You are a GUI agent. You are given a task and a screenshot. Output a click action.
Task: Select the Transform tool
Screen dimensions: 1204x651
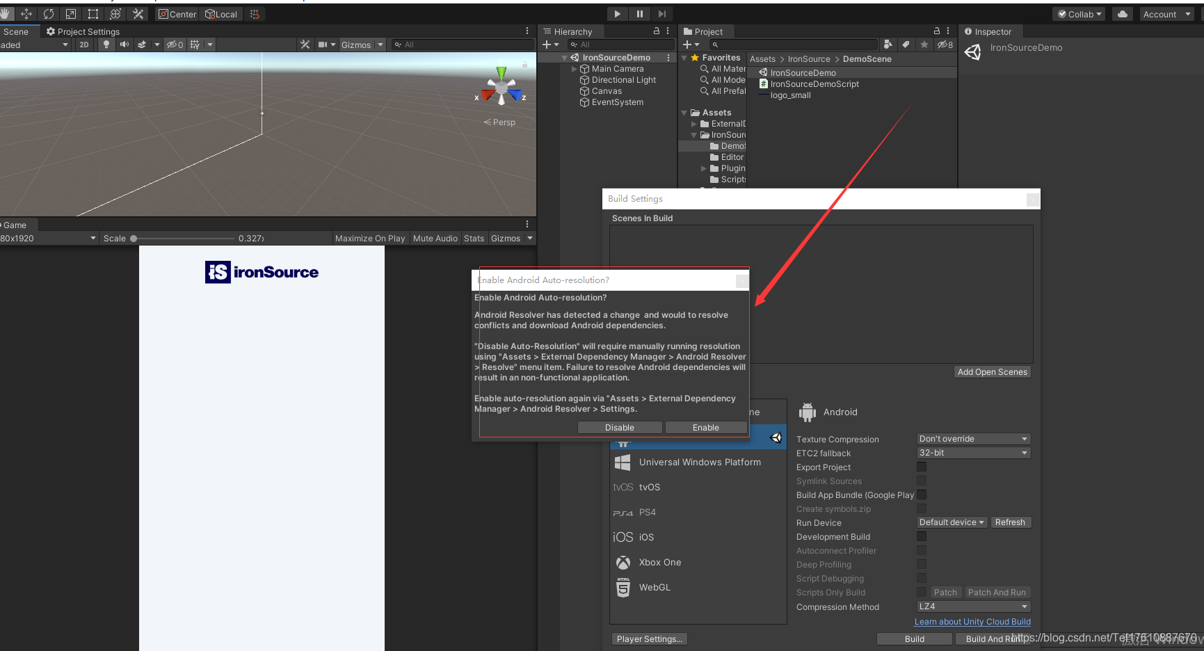[x=115, y=14]
